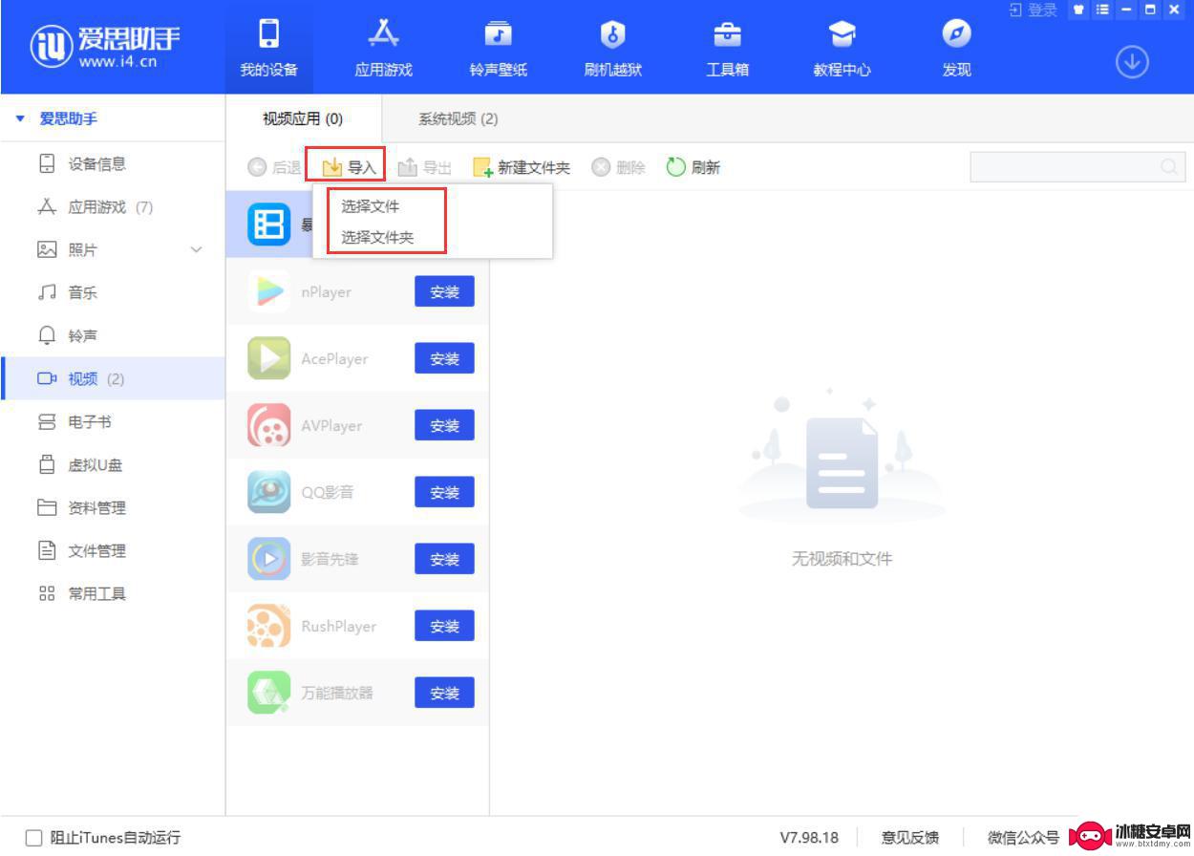Open the download manager arrow icon

pyautogui.click(x=1132, y=62)
